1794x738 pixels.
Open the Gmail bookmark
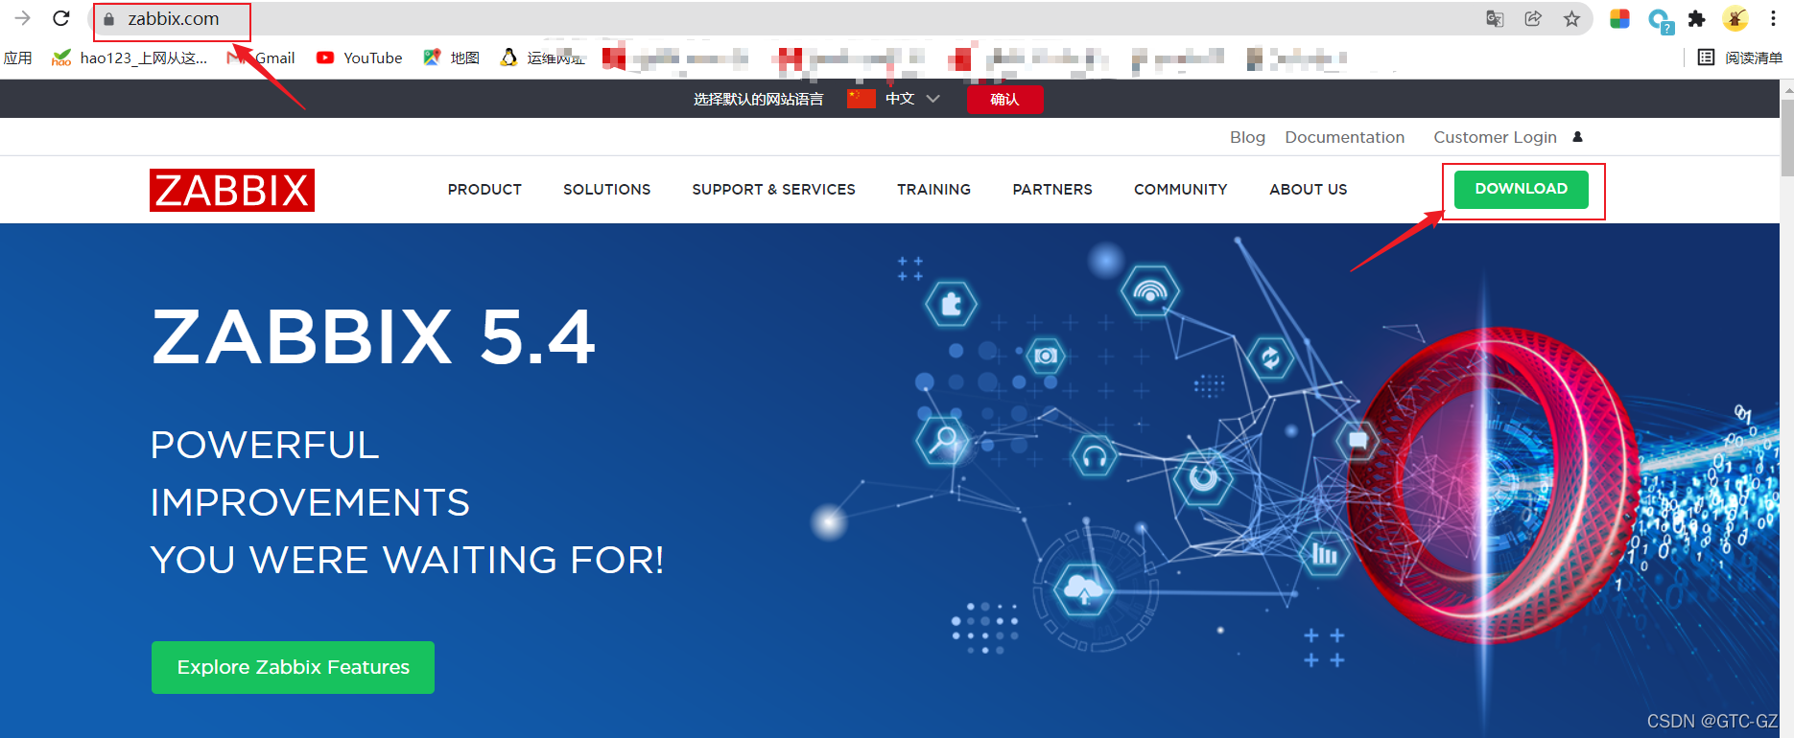[262, 58]
